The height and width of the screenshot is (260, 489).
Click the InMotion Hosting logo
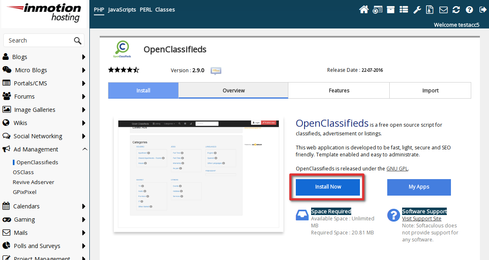point(44,12)
